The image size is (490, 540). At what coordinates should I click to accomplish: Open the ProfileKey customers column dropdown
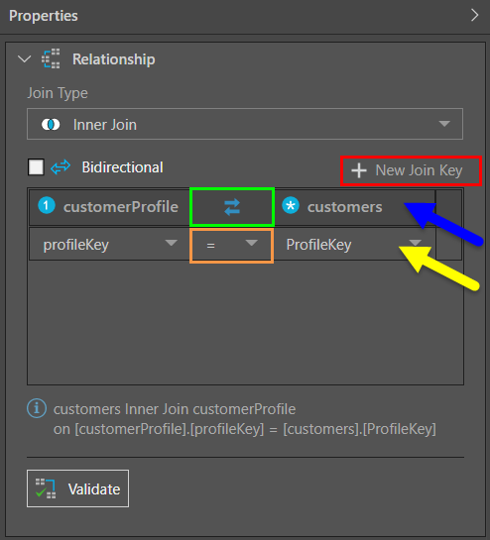(x=354, y=244)
